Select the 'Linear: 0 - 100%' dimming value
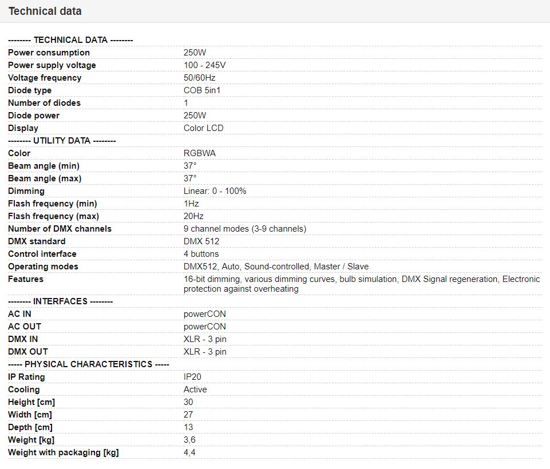 (x=215, y=191)
